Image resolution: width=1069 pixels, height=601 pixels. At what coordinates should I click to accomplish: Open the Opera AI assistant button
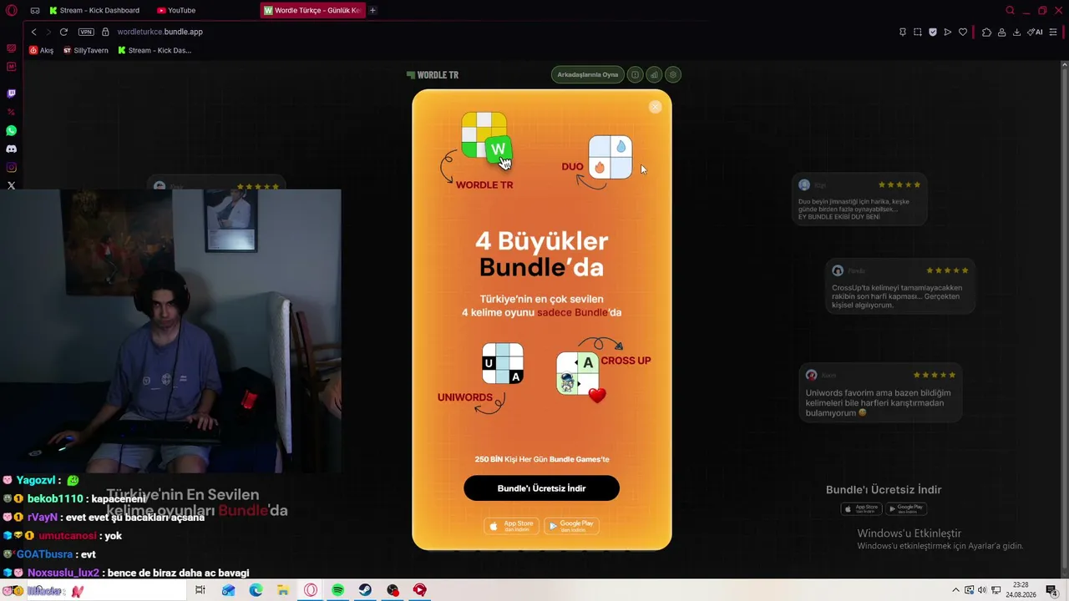pyautogui.click(x=1036, y=32)
